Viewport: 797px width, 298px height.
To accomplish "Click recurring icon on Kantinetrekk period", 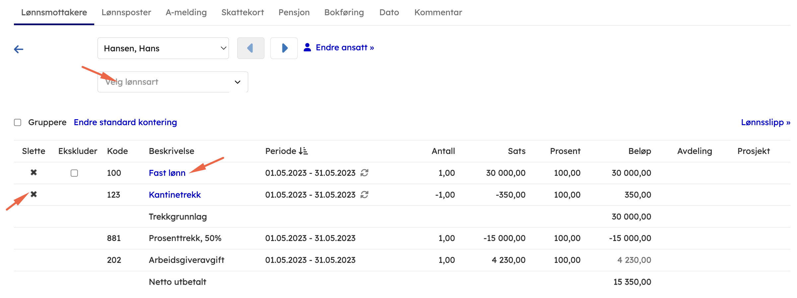I will 364,195.
